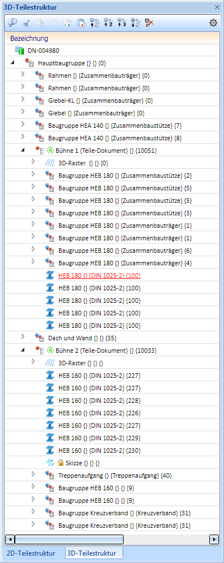Image resolution: width=224 pixels, height=563 pixels.
Task: Click the Skizze sketch icon
Action: (49, 463)
